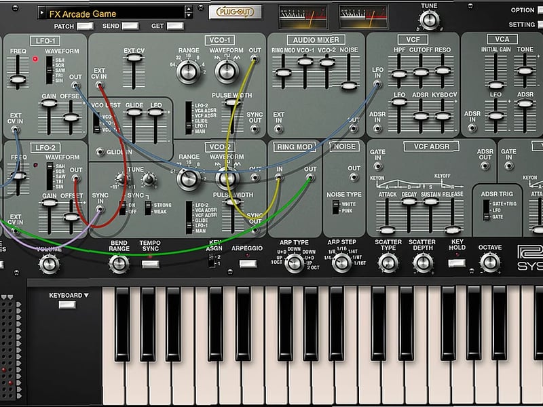Switch NOISE TYPE to PINK
This screenshot has height=407, width=543.
(x=337, y=210)
